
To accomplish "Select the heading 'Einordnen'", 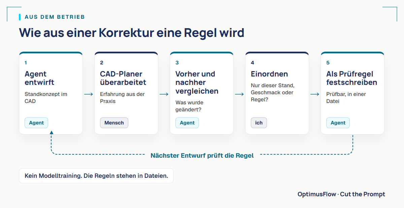I will 269,74.
